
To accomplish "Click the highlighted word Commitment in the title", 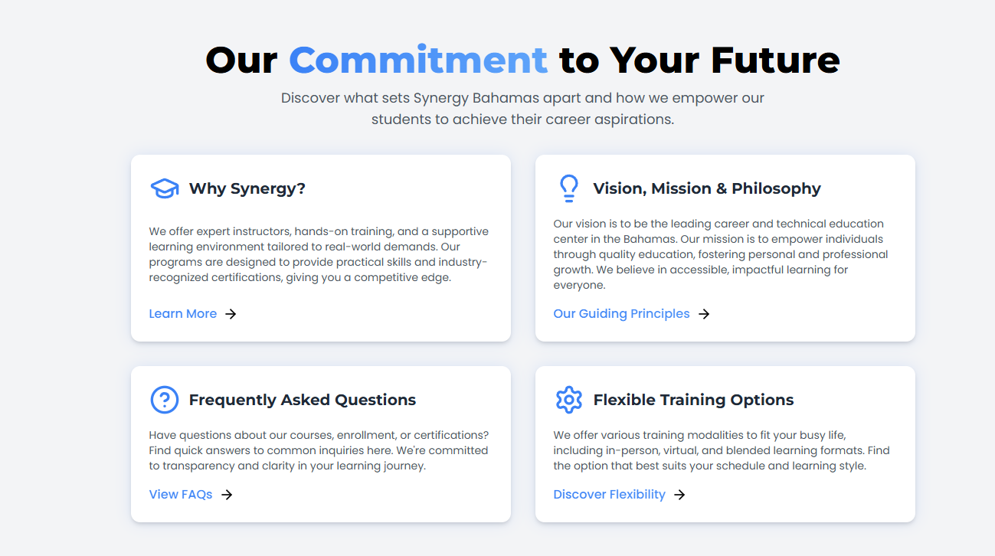I will pyautogui.click(x=417, y=60).
